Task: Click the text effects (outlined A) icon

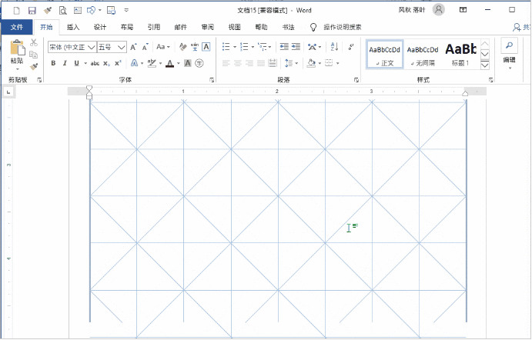Action: [135, 63]
